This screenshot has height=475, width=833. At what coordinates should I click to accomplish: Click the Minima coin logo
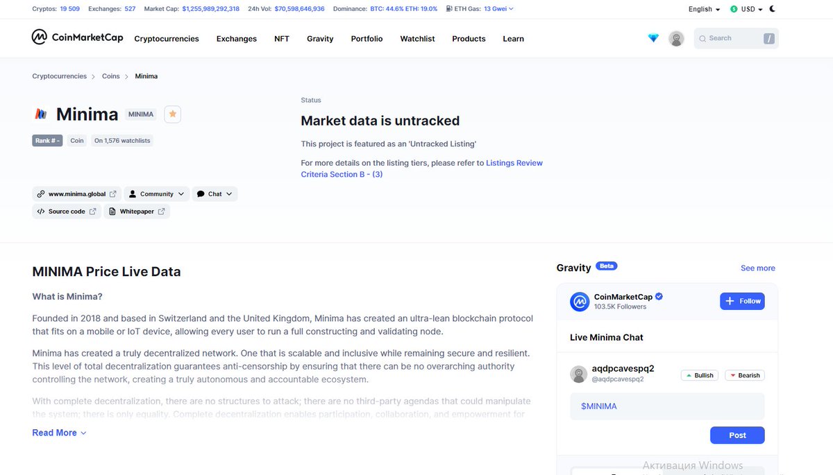coord(40,114)
